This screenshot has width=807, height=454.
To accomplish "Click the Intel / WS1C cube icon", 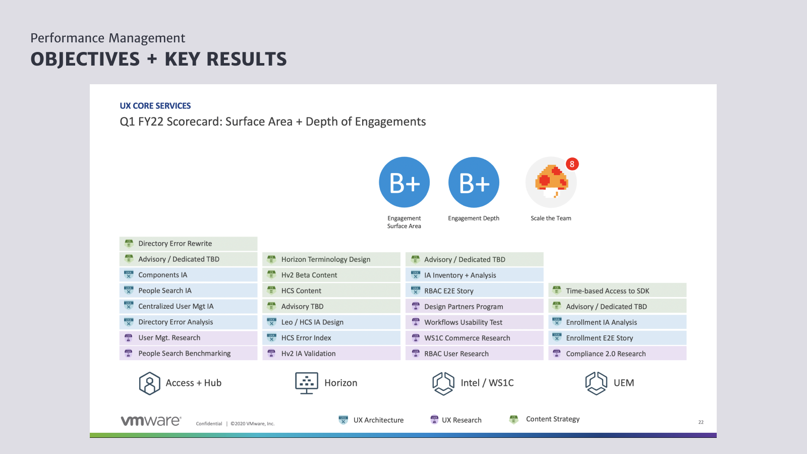I will [443, 383].
